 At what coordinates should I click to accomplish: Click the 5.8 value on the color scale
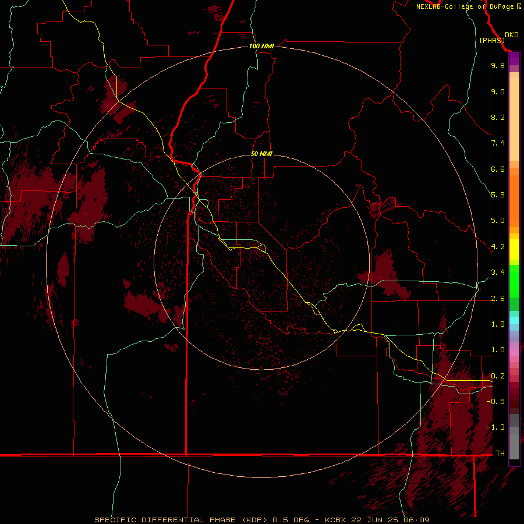pos(498,195)
